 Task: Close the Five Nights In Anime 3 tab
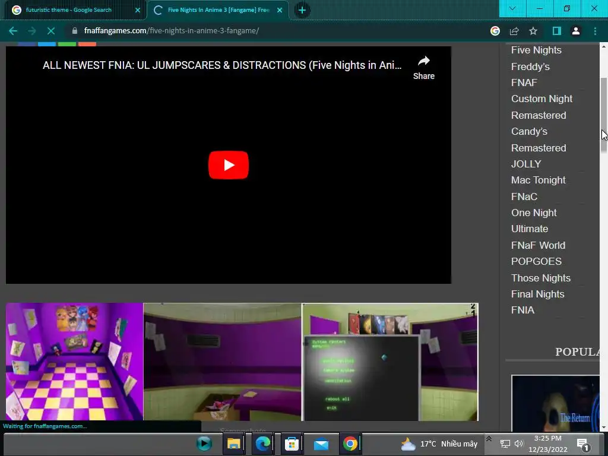[280, 10]
